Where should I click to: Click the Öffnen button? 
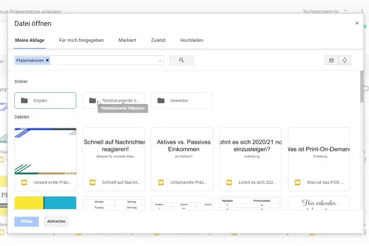26,221
